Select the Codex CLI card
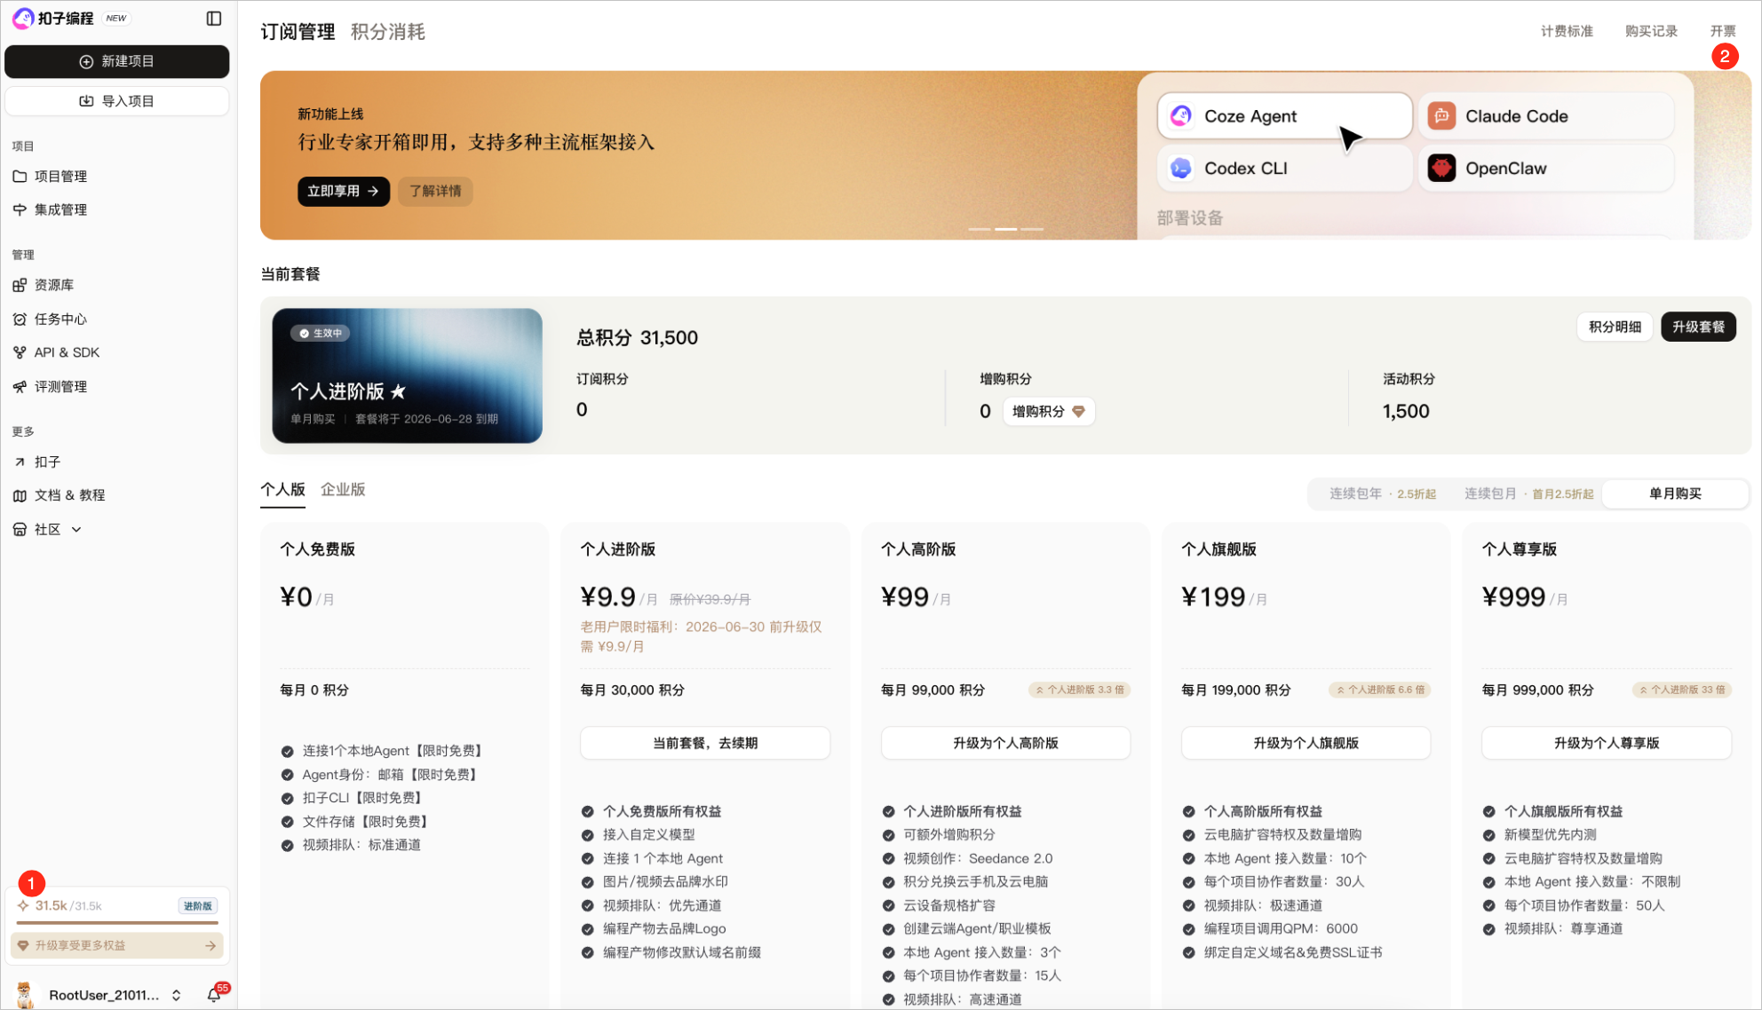Image resolution: width=1762 pixels, height=1010 pixels. tap(1284, 168)
